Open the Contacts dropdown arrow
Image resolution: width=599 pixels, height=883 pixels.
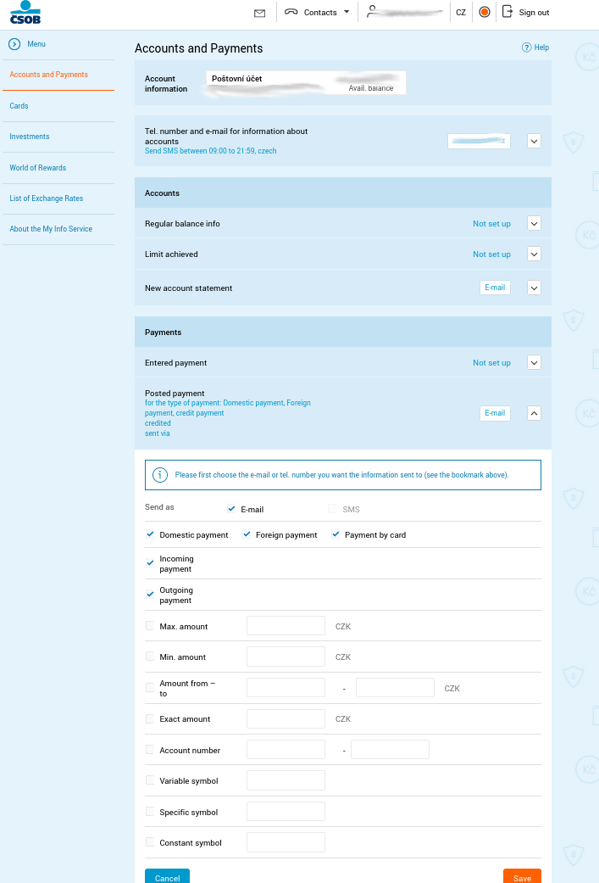point(347,12)
